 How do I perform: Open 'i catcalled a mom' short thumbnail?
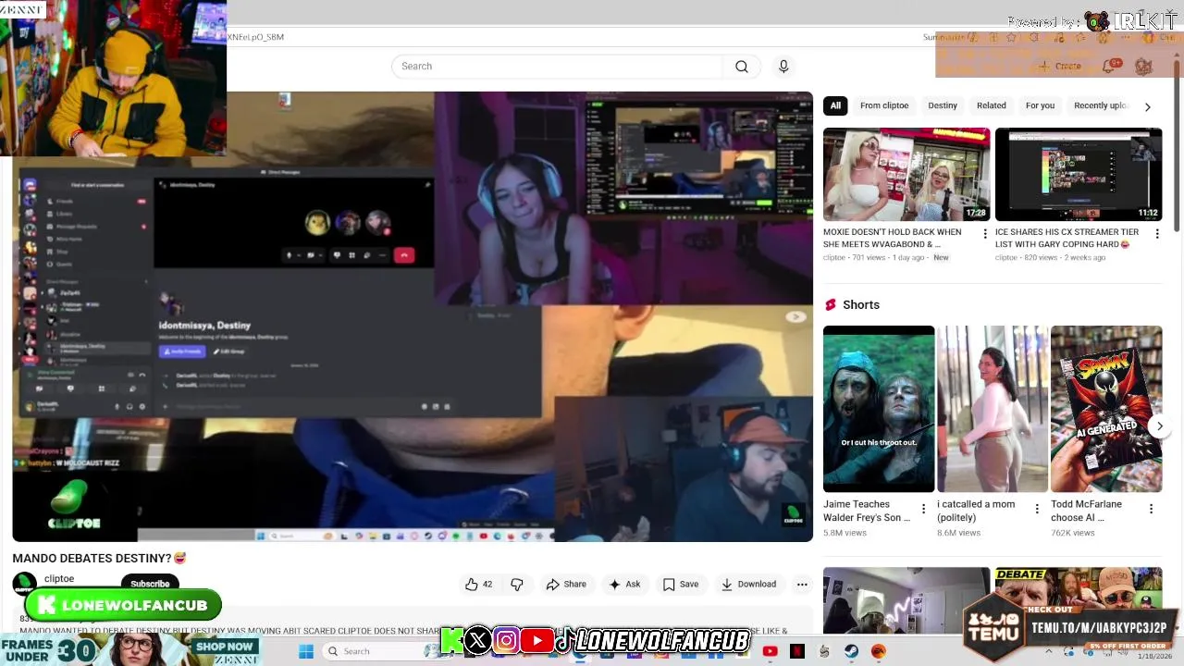(993, 409)
